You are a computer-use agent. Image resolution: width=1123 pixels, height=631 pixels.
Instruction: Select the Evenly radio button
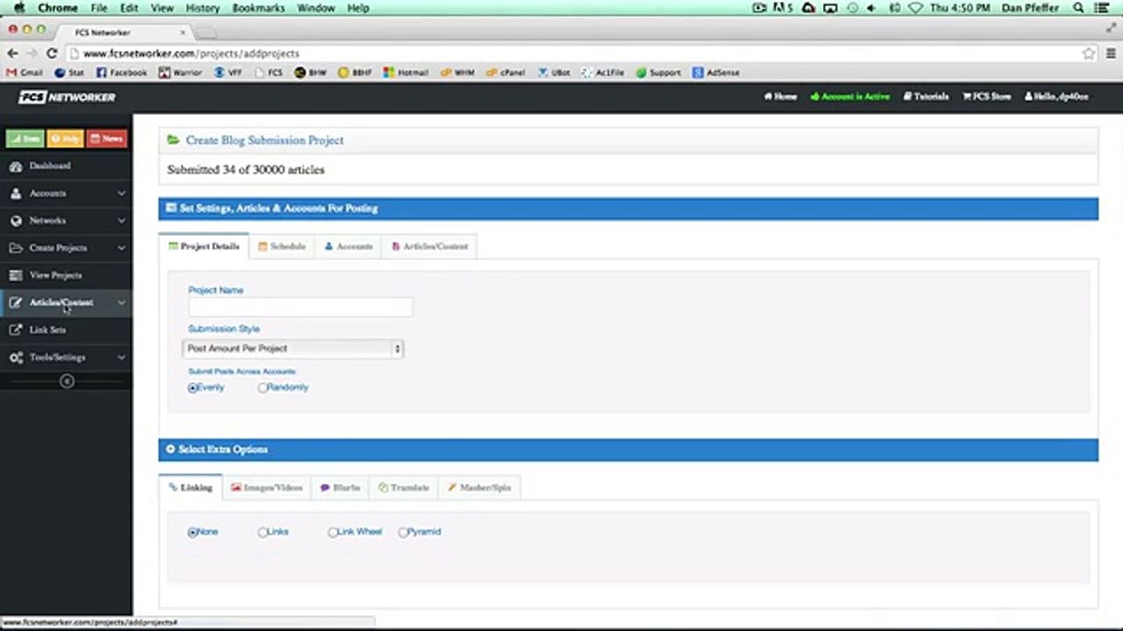(x=192, y=388)
